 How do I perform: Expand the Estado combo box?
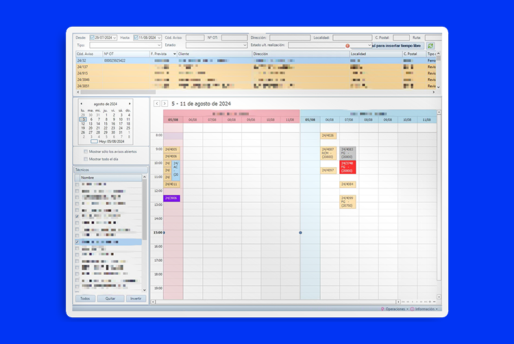[x=245, y=45]
